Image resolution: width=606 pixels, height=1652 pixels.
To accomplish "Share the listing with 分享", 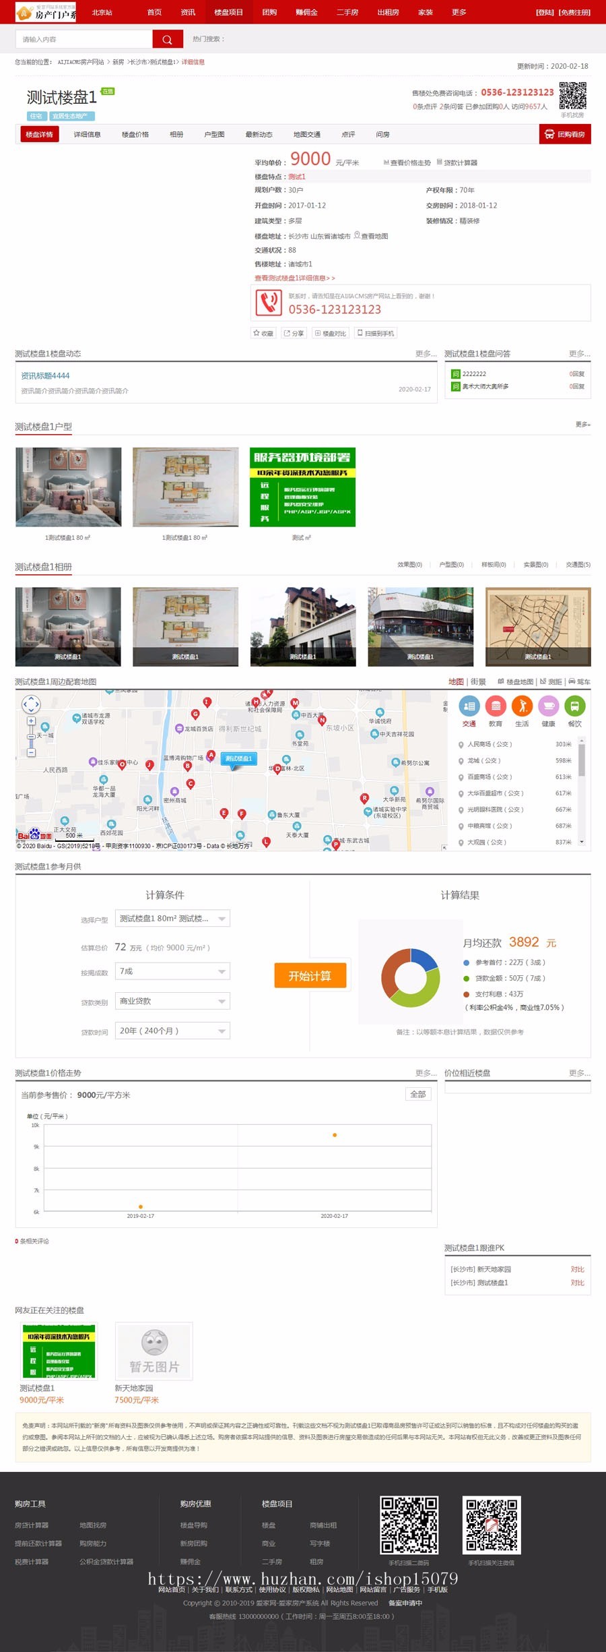I will [294, 333].
